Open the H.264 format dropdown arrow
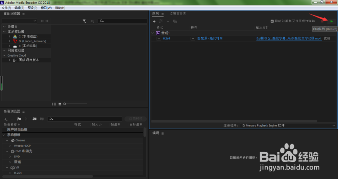 click(159, 39)
